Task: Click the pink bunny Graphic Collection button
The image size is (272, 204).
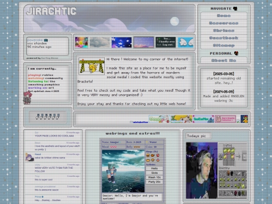Action: click(x=225, y=119)
